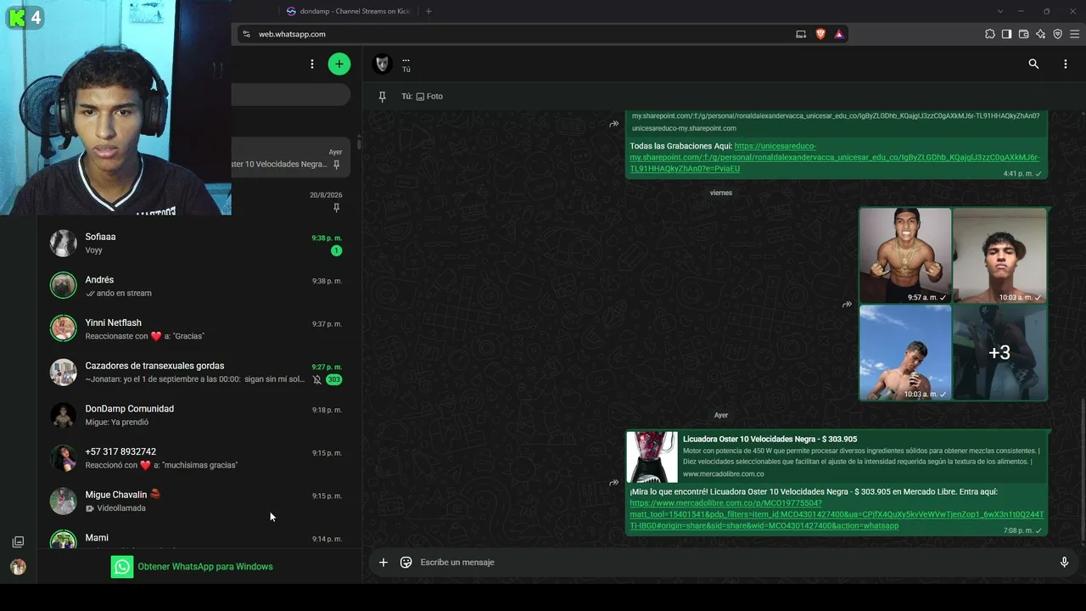The width and height of the screenshot is (1086, 611).
Task: Open the Brave Wallet icon
Action: (1024, 34)
